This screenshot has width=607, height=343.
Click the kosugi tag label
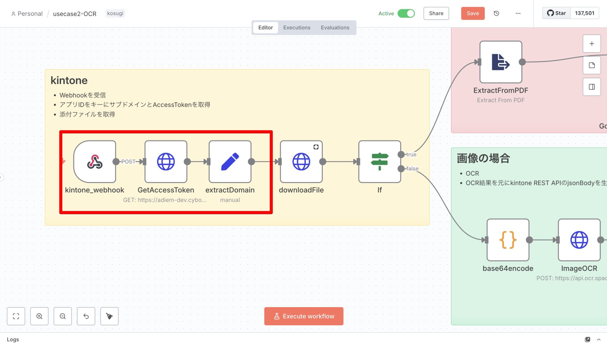pos(115,13)
